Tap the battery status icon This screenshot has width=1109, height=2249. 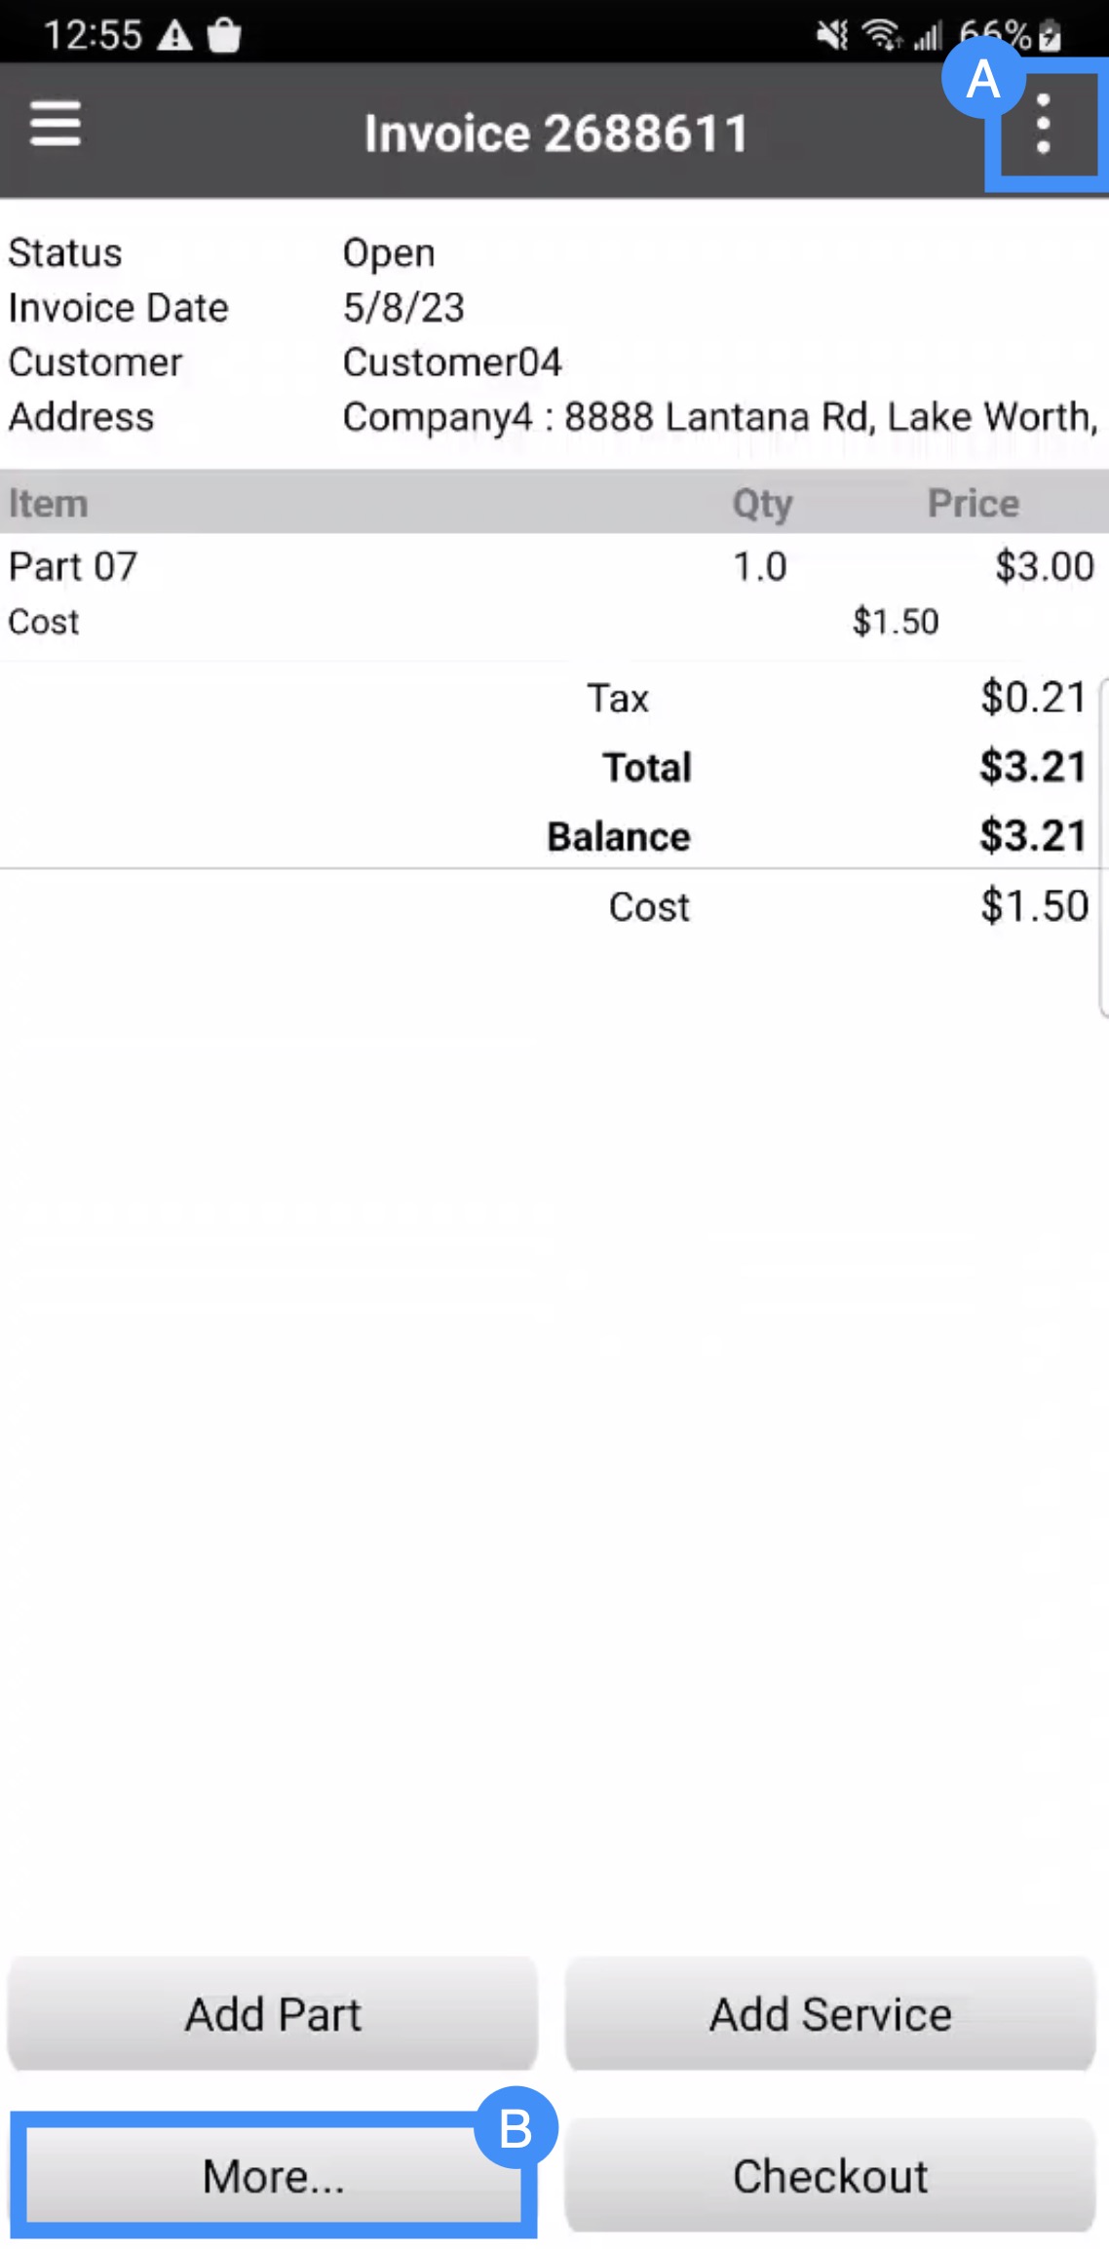click(1050, 36)
